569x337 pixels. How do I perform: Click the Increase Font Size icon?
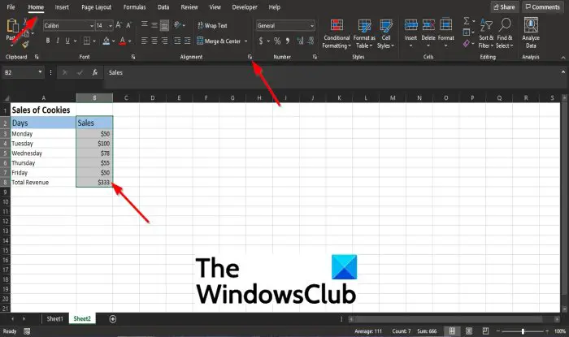click(119, 25)
